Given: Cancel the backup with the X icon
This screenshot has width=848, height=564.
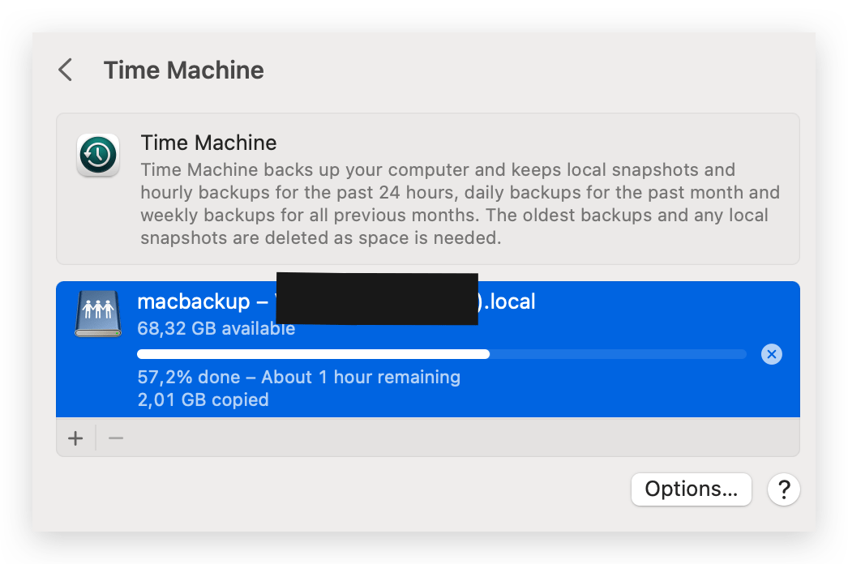Looking at the screenshot, I should (771, 354).
